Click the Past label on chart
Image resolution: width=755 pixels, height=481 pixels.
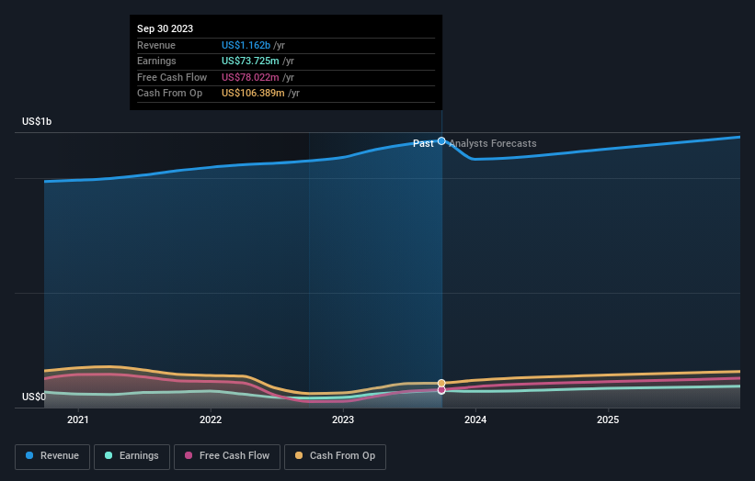pyautogui.click(x=423, y=144)
